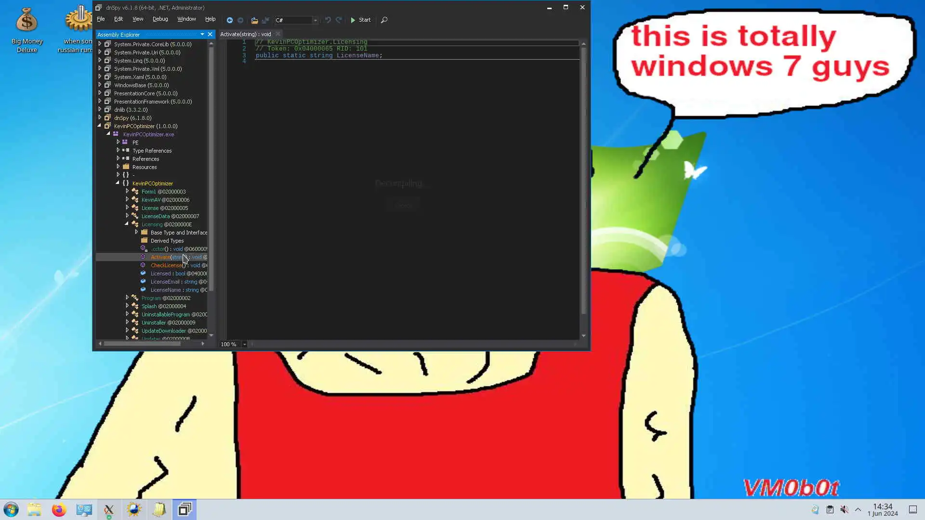The image size is (925, 520).
Task: Click the Assembly Explorer horizontal scrollbar
Action: [142, 344]
